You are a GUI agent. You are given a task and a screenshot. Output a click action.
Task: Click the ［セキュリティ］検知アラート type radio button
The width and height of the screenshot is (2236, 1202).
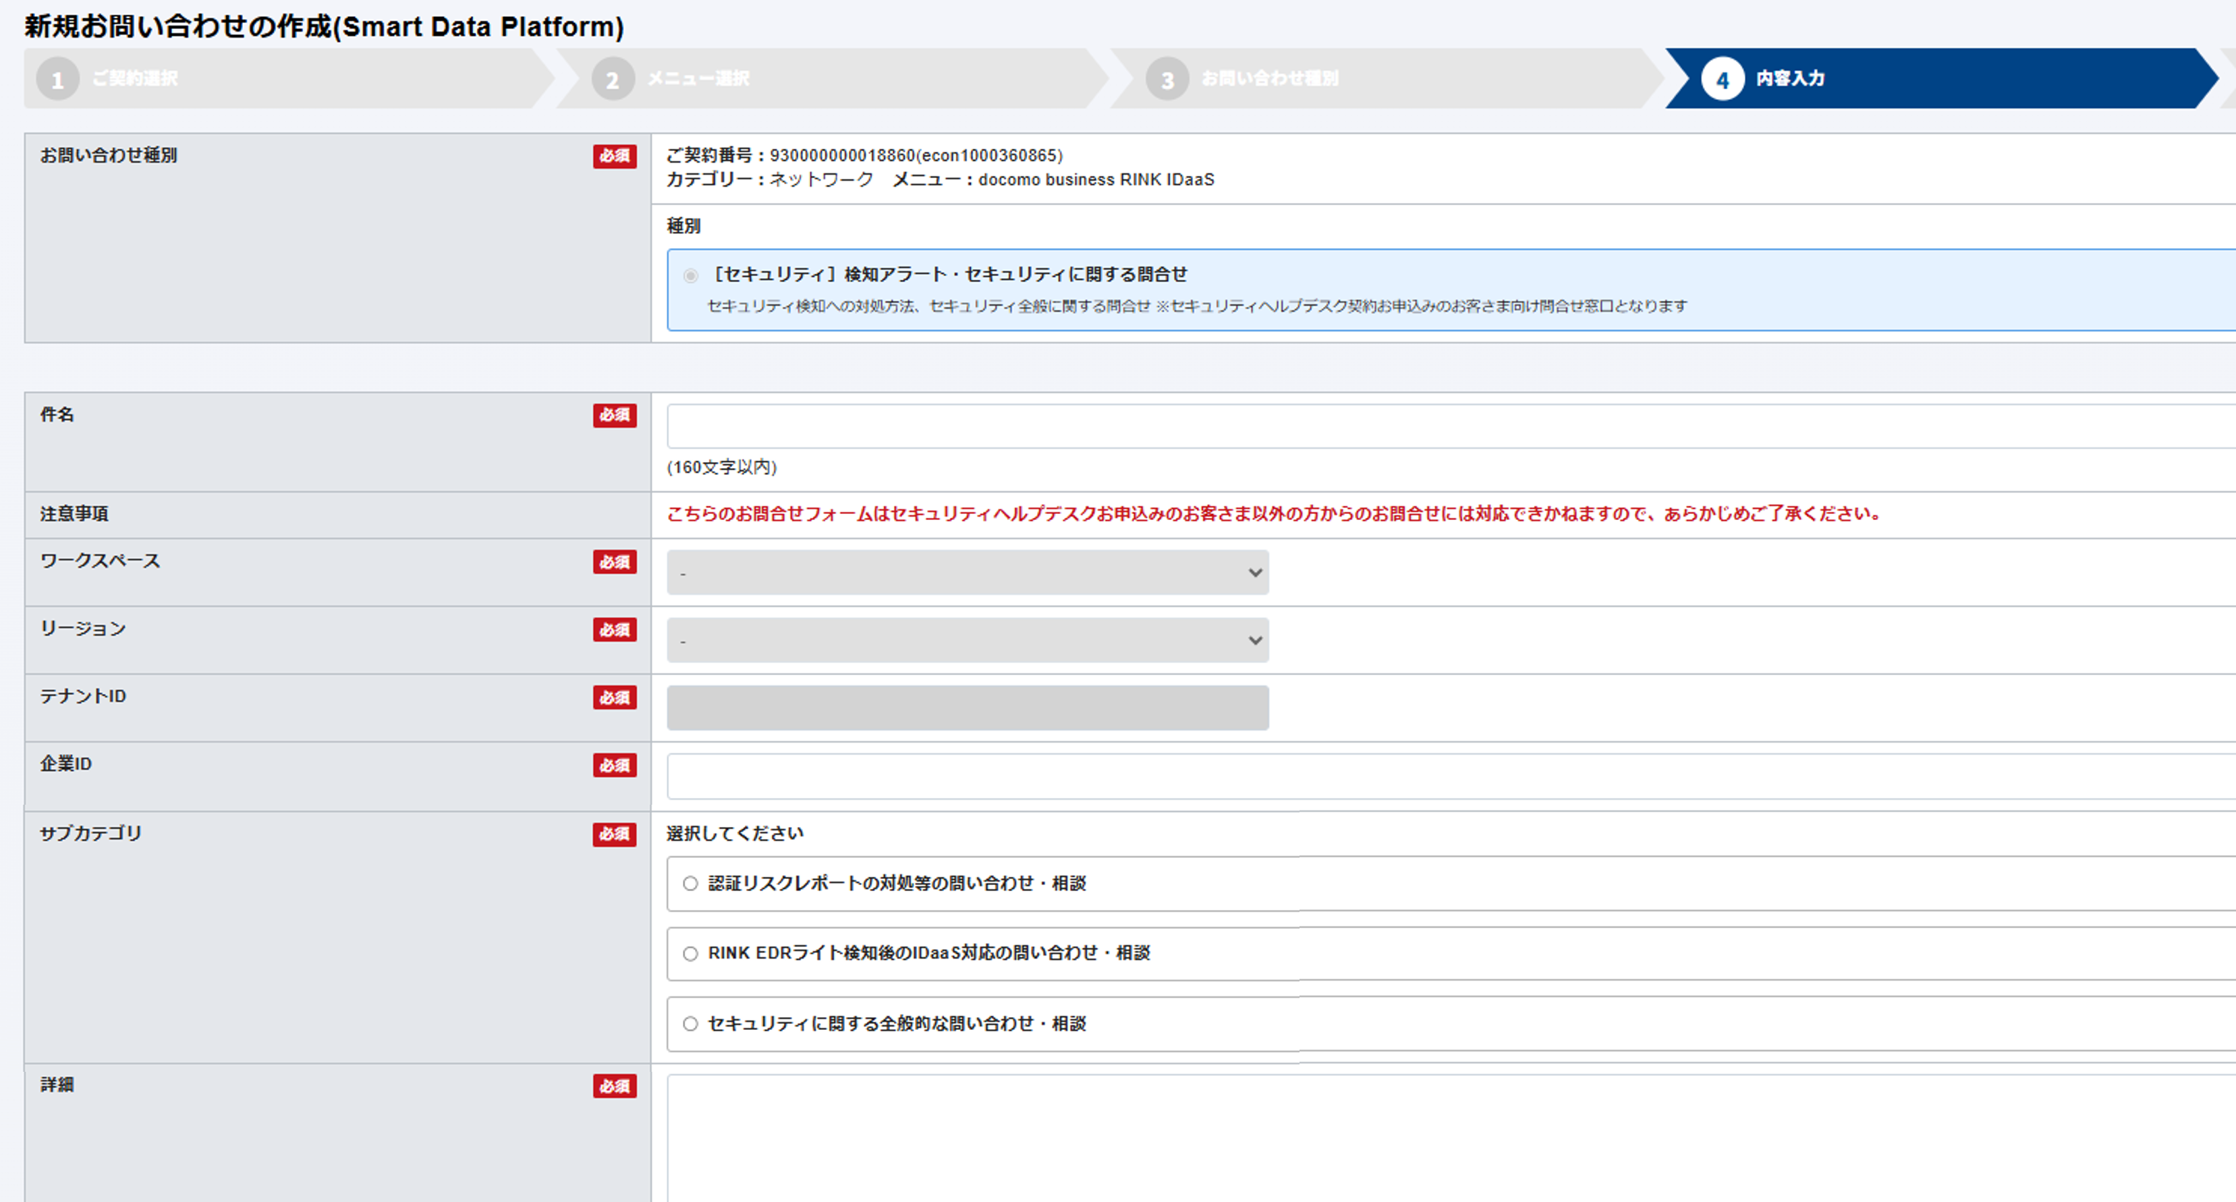[690, 276]
